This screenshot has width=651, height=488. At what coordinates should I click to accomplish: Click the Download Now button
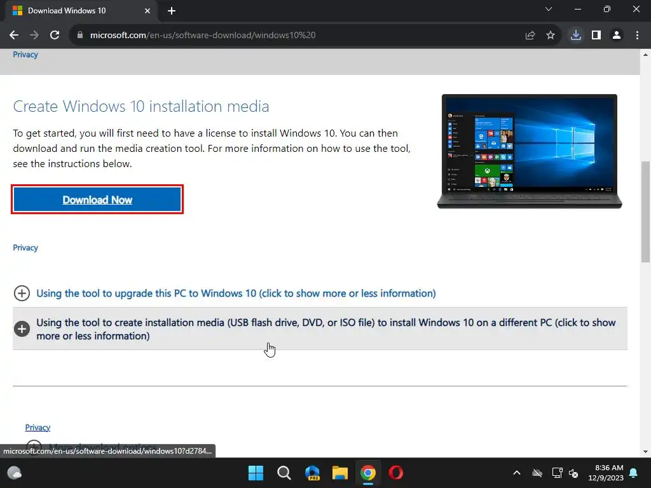click(97, 200)
